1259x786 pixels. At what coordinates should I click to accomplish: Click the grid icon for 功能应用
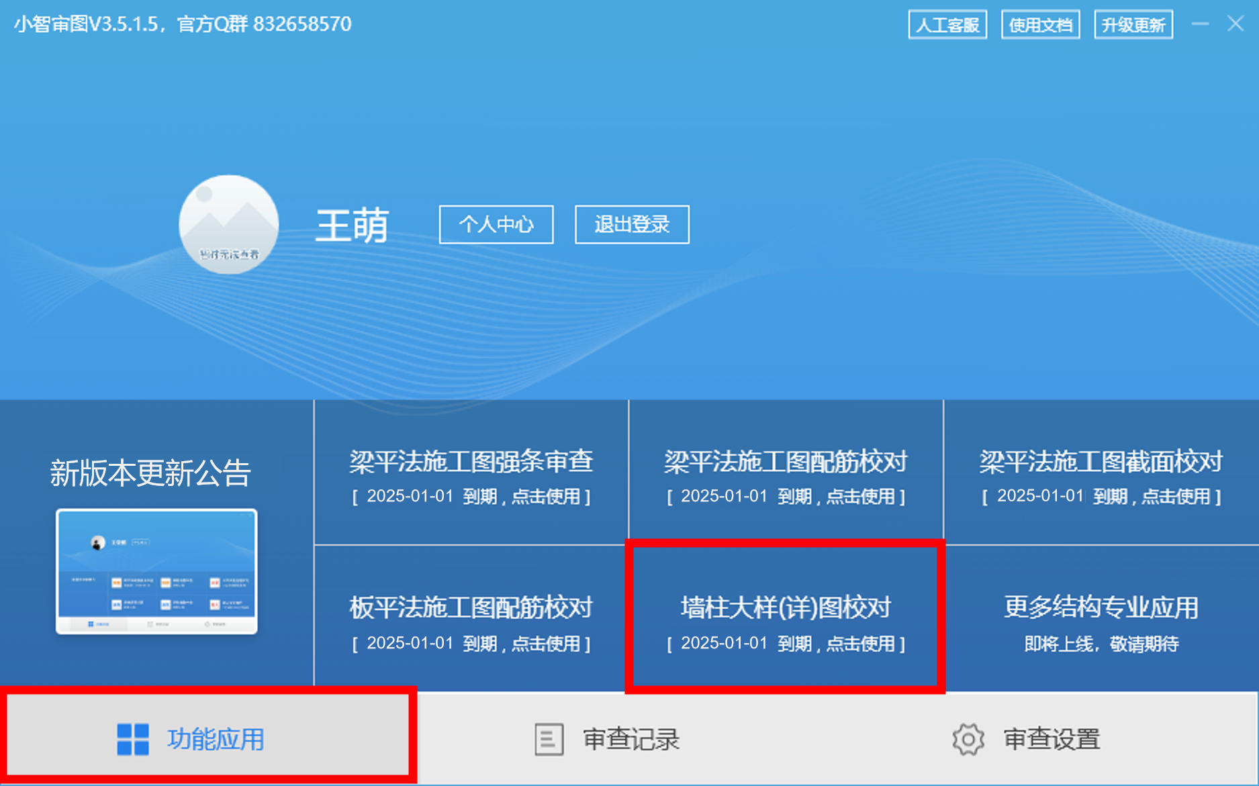point(132,739)
